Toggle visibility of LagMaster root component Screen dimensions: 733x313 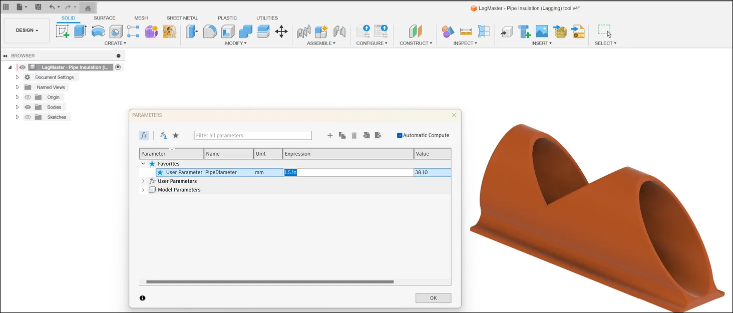pyautogui.click(x=23, y=67)
